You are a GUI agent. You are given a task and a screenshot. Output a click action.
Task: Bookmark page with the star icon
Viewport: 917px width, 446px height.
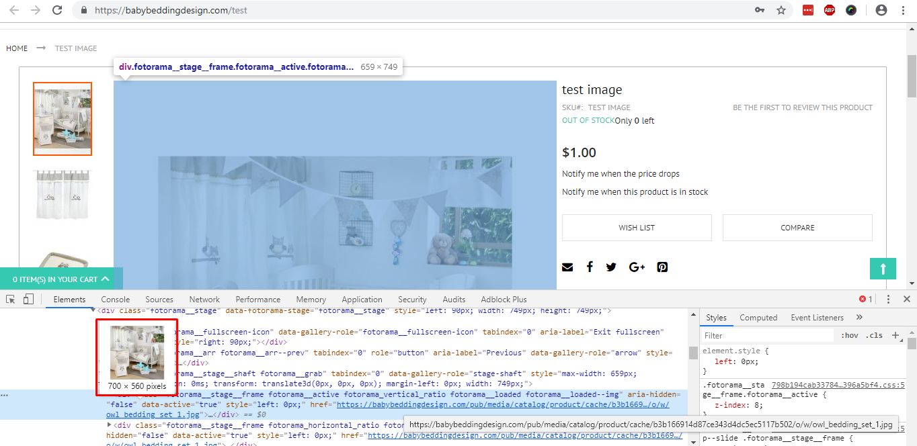coord(781,10)
